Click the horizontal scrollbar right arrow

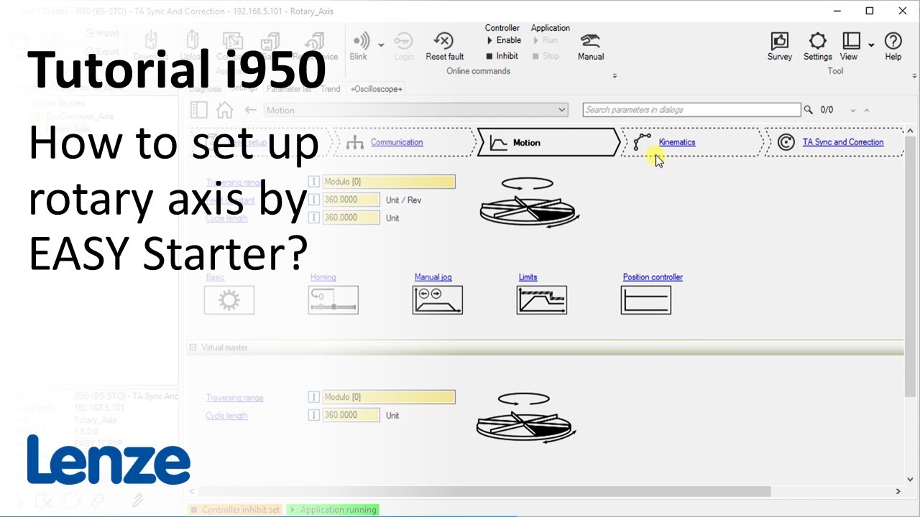(x=898, y=491)
